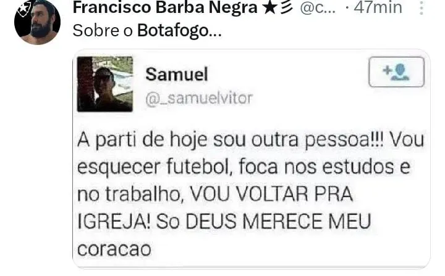Click the wavy lines symbol beside the star
The height and width of the screenshot is (276, 445).
[286, 8]
